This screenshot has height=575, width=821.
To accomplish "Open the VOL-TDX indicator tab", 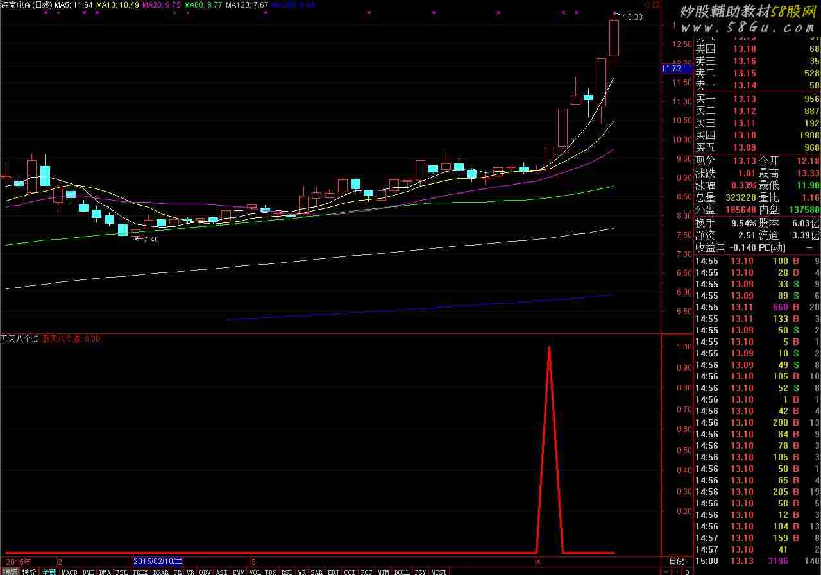I will click(x=262, y=571).
